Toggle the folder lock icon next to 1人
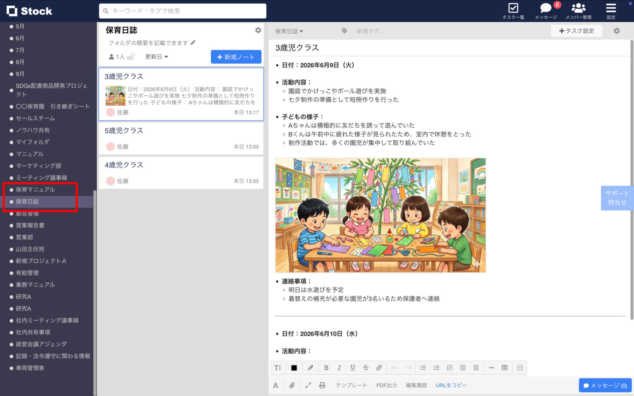The image size is (634, 396). [x=131, y=56]
